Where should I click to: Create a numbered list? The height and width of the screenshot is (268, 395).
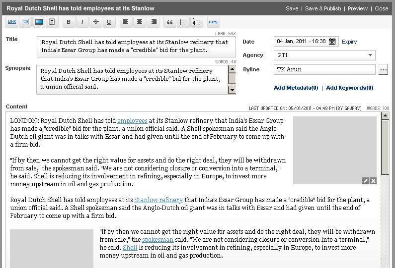[x=197, y=22]
